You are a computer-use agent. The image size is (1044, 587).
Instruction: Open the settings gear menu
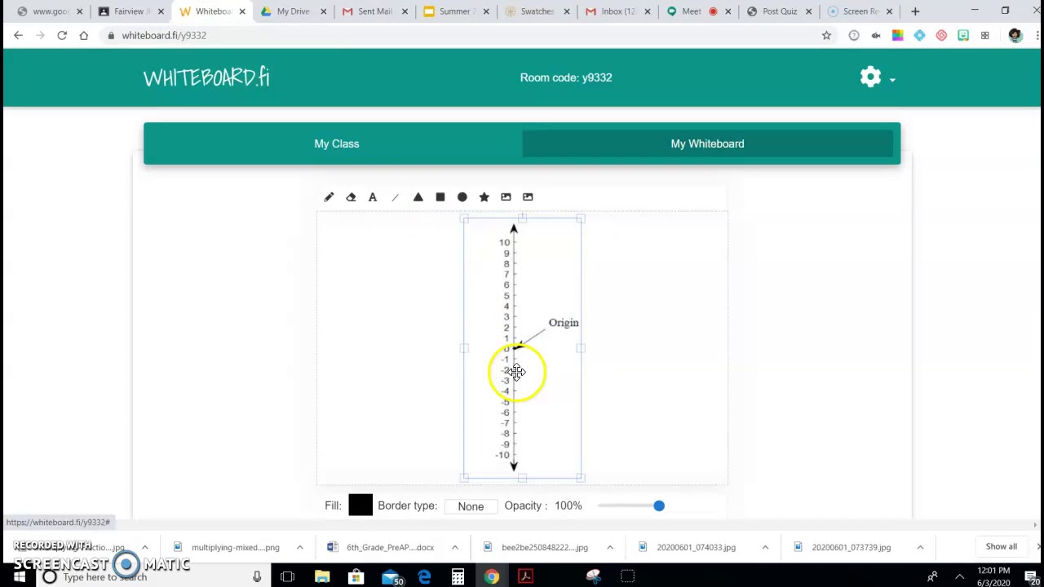[x=877, y=77]
